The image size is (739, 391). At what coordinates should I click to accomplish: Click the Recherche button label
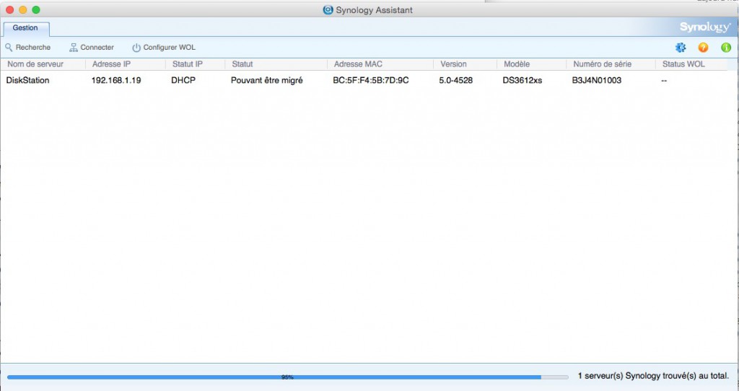(33, 48)
